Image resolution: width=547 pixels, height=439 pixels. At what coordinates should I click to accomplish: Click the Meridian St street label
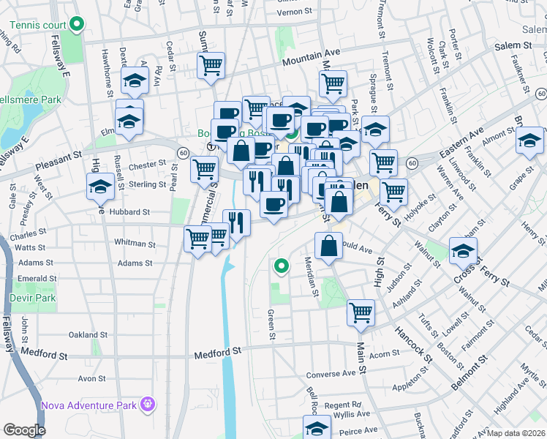tap(312, 277)
